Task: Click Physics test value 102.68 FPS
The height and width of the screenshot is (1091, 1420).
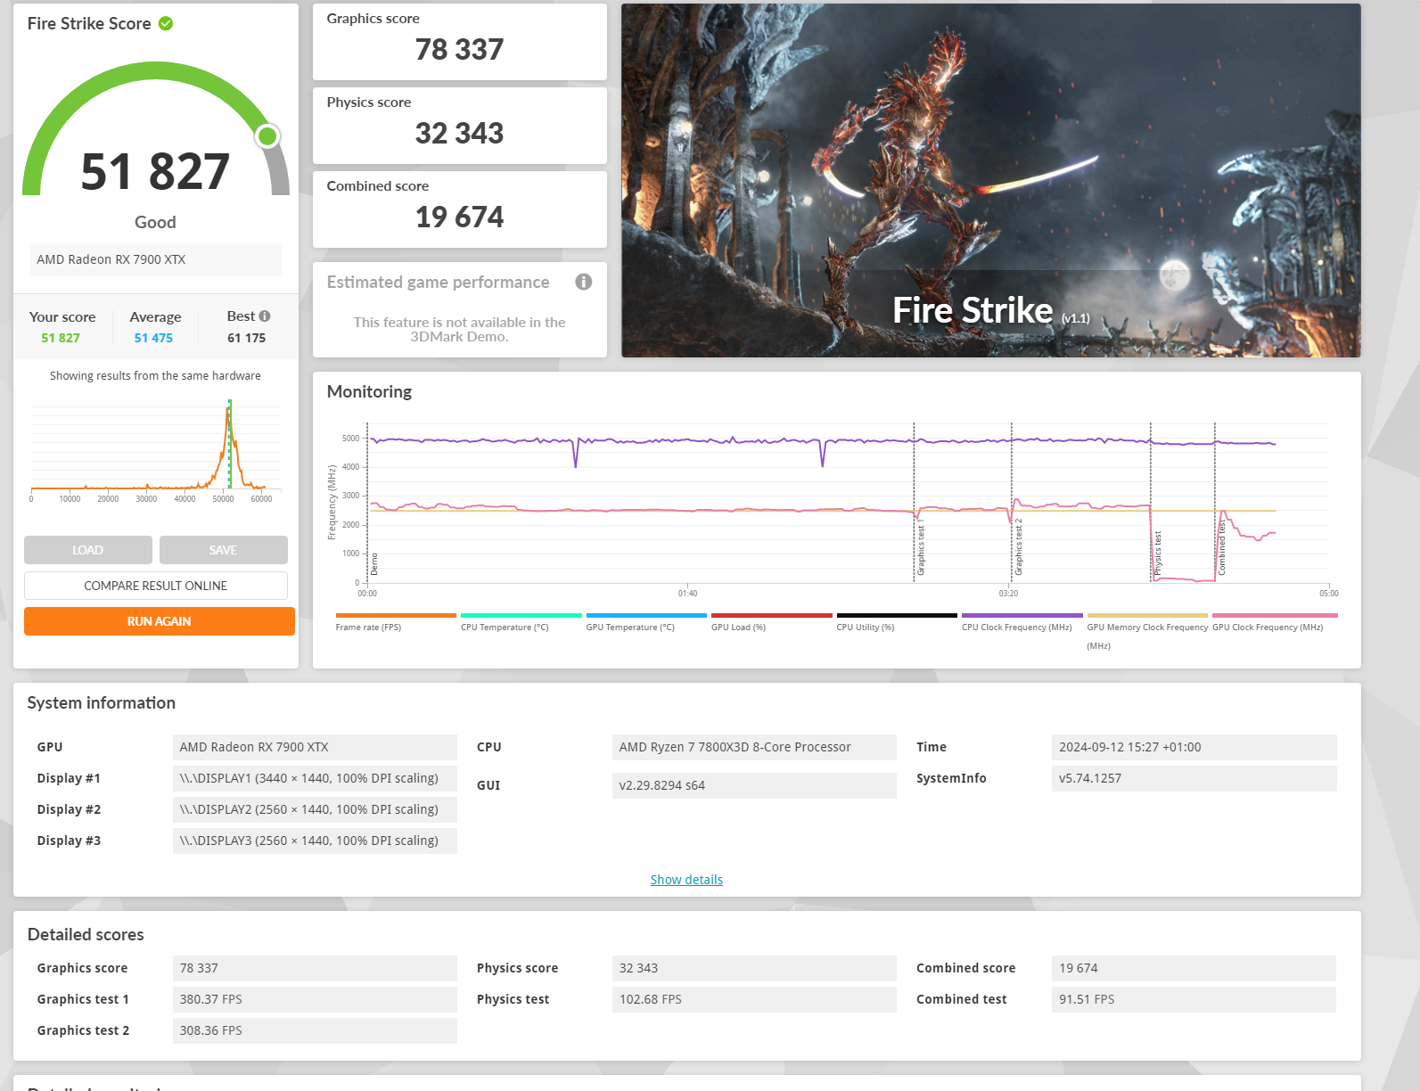Action: 754,999
